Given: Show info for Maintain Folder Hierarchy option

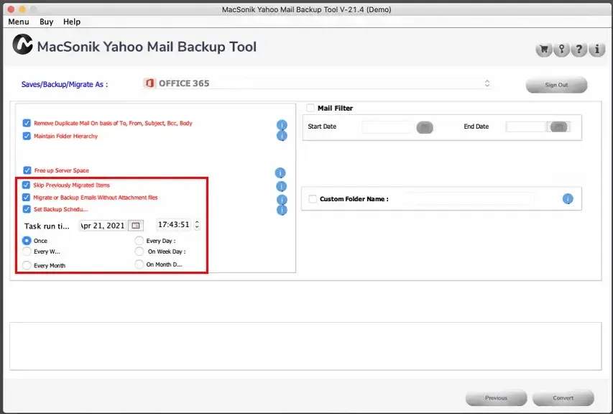Looking at the screenshot, I should coord(282,136).
